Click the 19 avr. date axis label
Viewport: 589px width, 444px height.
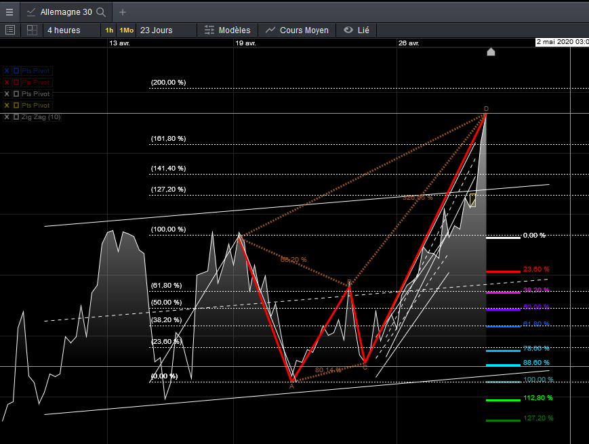[x=245, y=43]
